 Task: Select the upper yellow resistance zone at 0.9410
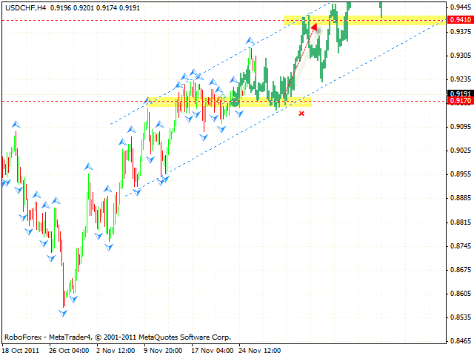363,21
